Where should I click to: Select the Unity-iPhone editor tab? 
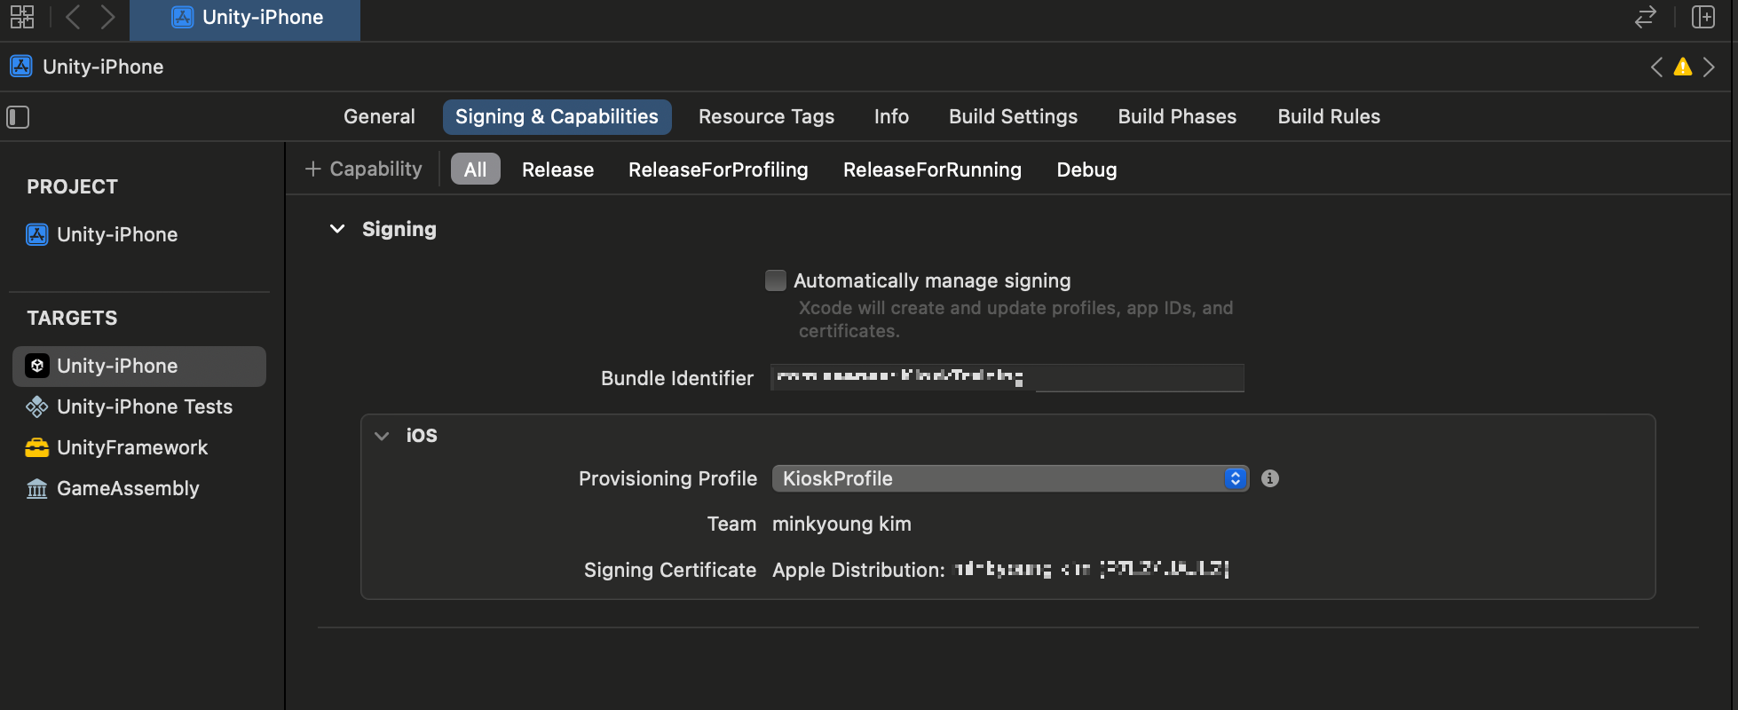[x=245, y=20]
